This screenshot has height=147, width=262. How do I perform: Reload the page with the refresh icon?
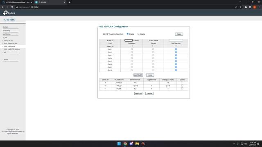click(x=12, y=7)
